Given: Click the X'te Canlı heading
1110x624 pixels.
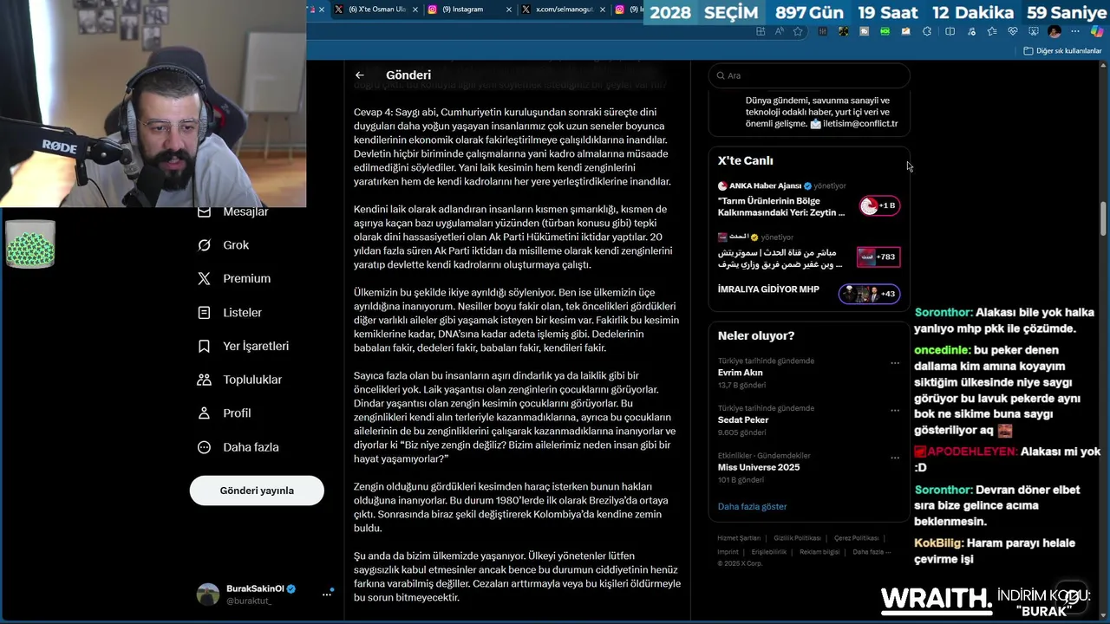Looking at the screenshot, I should [745, 161].
